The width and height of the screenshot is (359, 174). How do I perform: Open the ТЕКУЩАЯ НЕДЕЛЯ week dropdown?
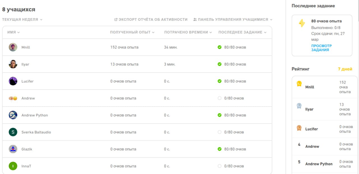pyautogui.click(x=22, y=20)
